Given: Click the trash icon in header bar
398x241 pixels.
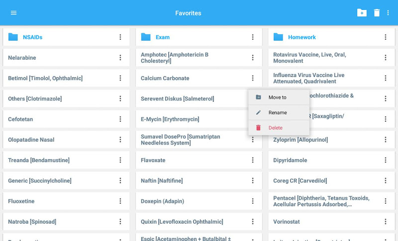Looking at the screenshot, I should [x=377, y=12].
